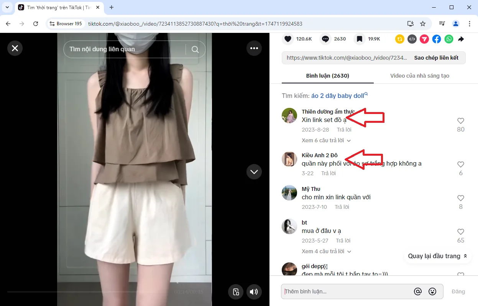Click the repost icon above the video link
Screen dimensions: 478x306
click(399, 39)
